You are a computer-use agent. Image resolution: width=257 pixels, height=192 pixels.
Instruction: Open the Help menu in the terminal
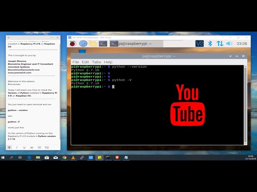(x=108, y=62)
